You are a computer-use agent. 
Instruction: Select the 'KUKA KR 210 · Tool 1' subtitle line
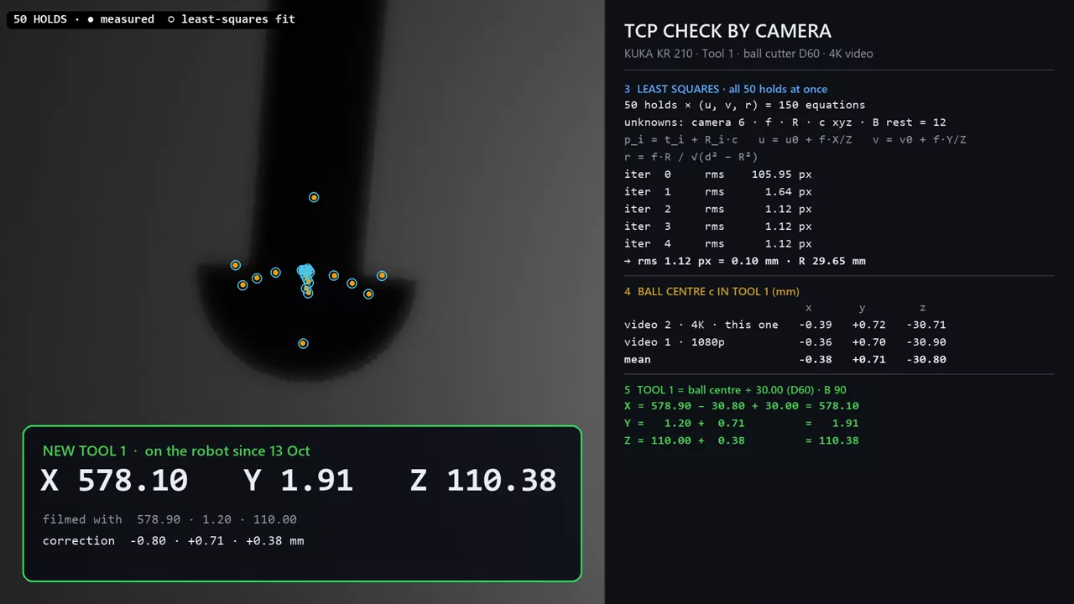point(748,54)
